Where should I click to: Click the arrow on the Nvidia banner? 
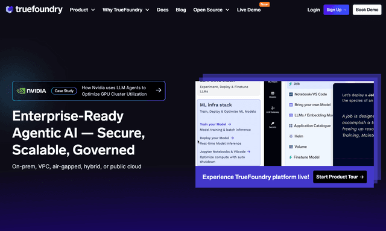pyautogui.click(x=159, y=90)
